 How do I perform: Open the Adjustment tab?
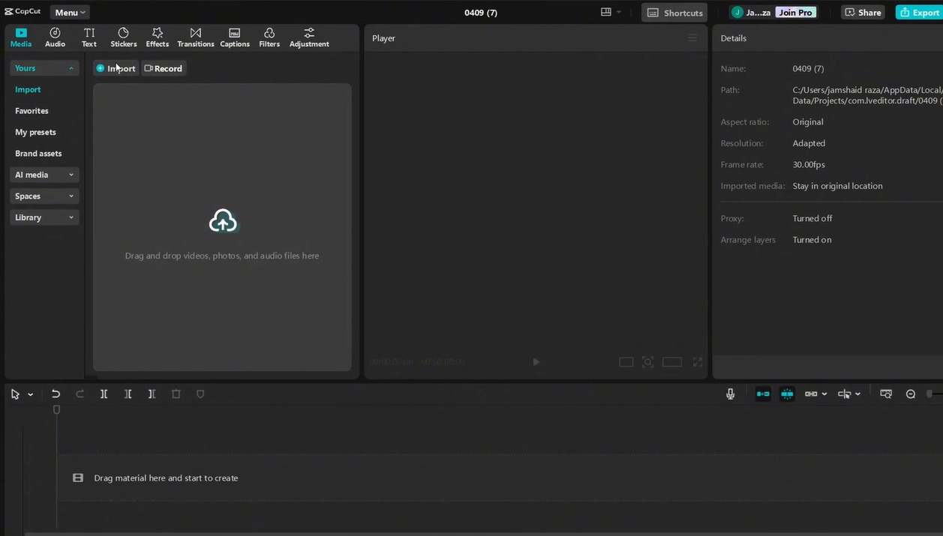coord(309,37)
